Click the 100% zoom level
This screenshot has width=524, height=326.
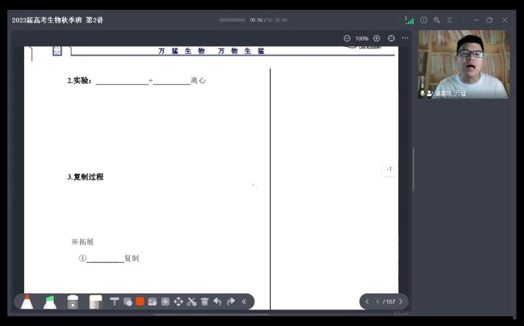tap(362, 39)
